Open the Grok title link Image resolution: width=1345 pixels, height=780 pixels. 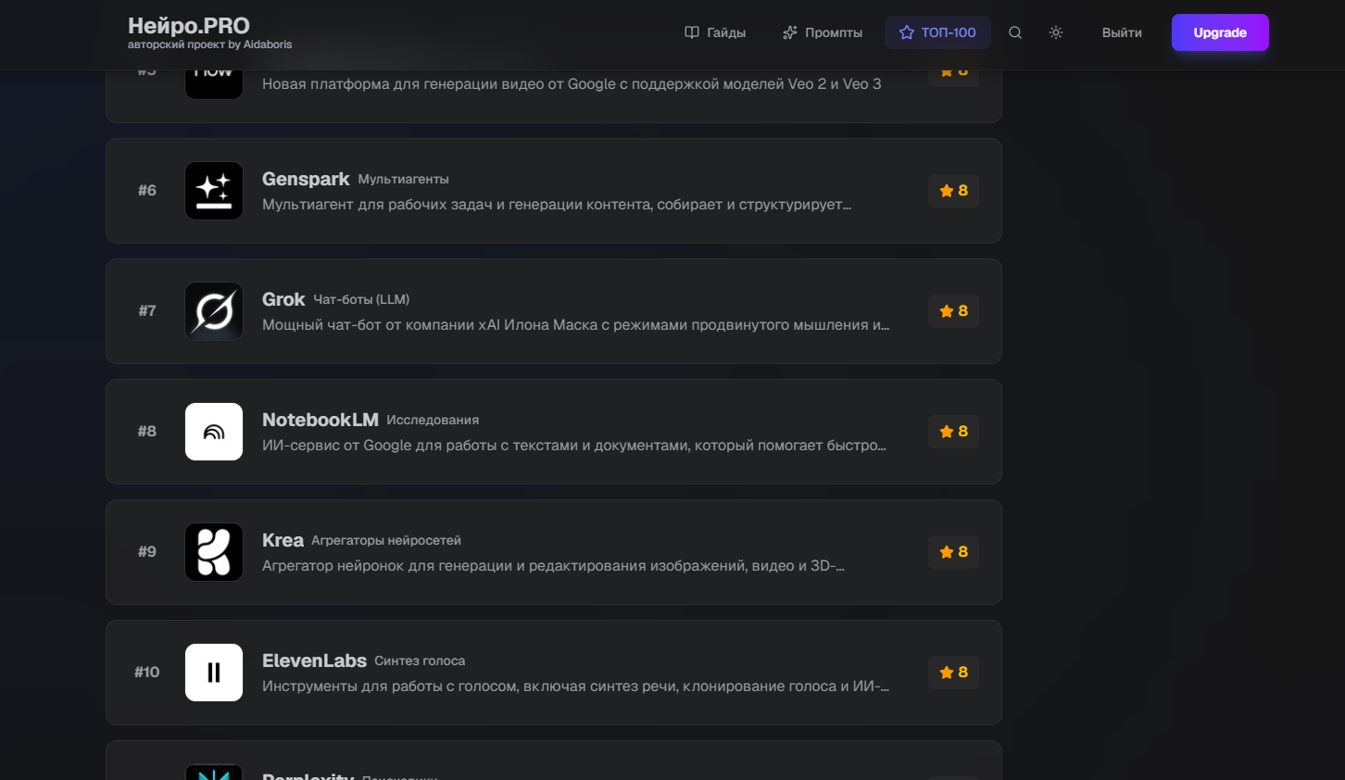point(283,299)
